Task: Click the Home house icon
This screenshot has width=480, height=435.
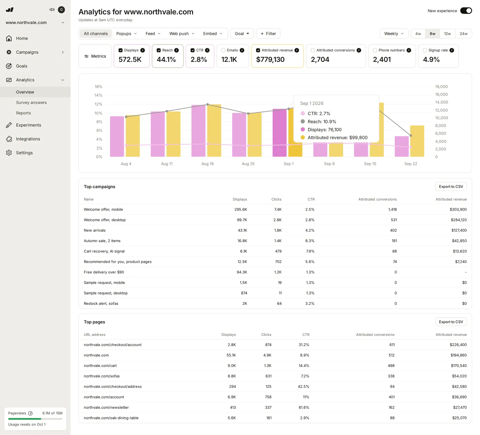Action: [9, 38]
